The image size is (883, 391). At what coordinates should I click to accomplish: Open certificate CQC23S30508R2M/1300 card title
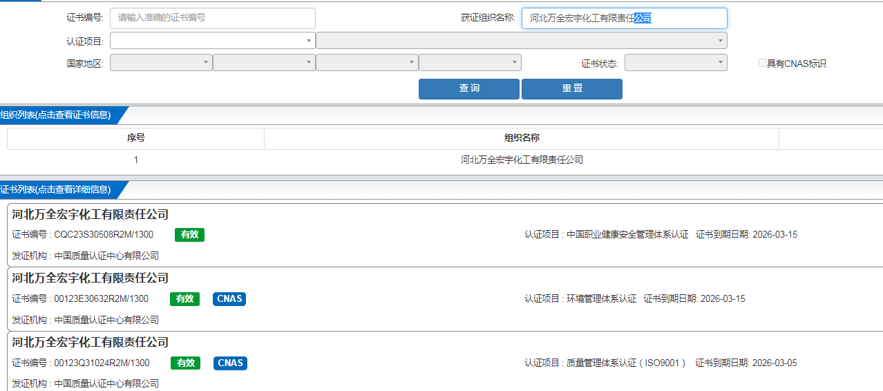coord(90,214)
